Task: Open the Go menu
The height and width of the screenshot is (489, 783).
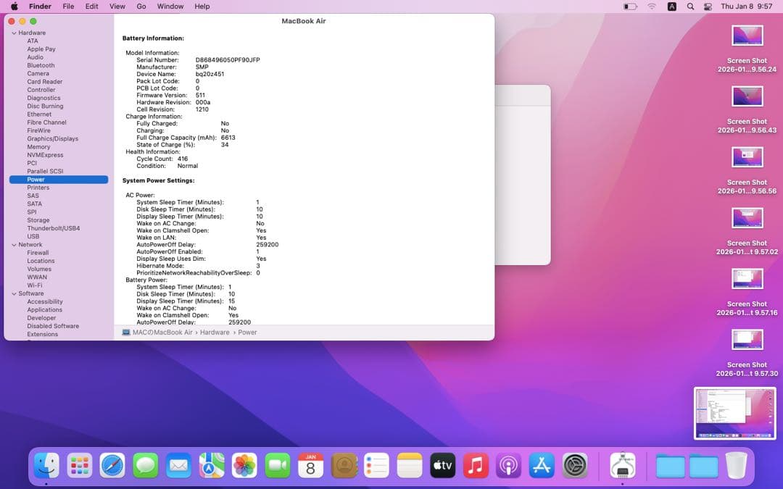Action: [x=141, y=6]
